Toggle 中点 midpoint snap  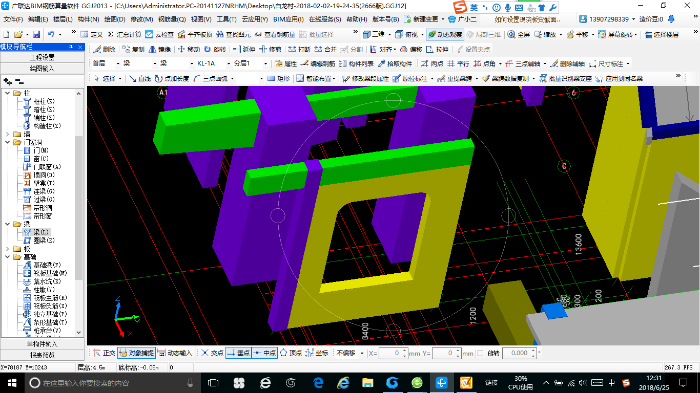tap(264, 353)
